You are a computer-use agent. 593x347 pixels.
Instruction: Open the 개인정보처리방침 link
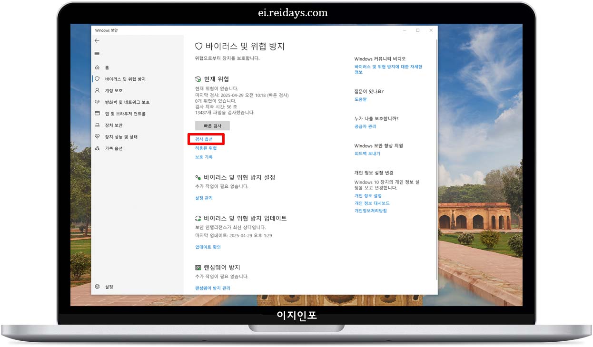370,211
